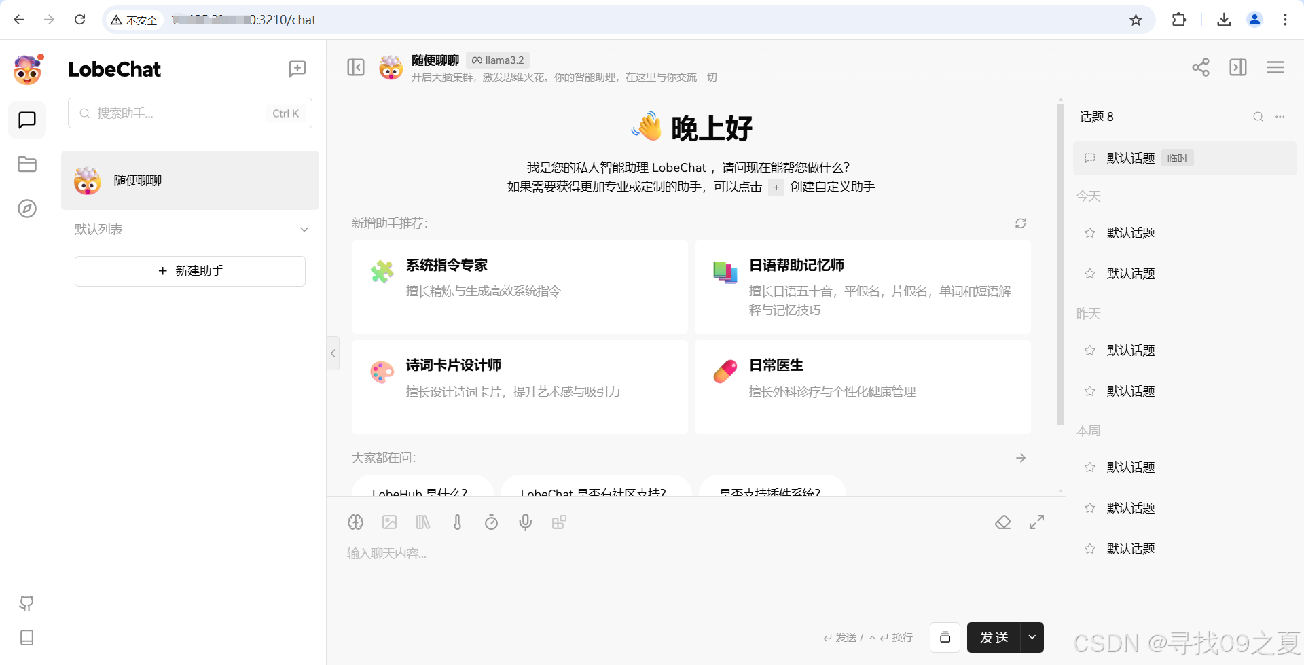Open the plugins blocks icon in toolbar
1304x665 pixels.
(x=559, y=522)
